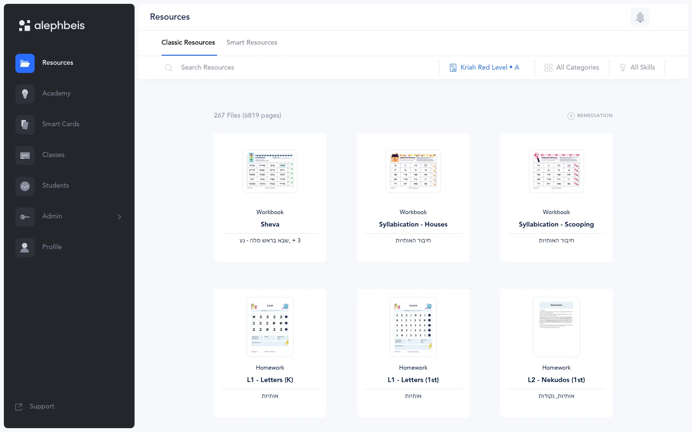Image resolution: width=692 pixels, height=432 pixels.
Task: Click the search magnifier icon
Action: click(169, 68)
